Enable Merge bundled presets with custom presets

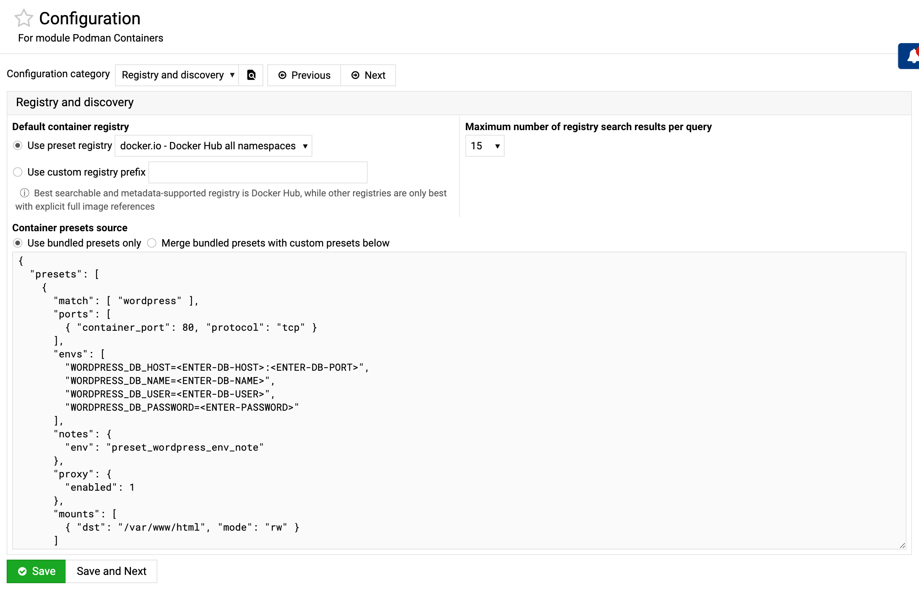tap(152, 243)
